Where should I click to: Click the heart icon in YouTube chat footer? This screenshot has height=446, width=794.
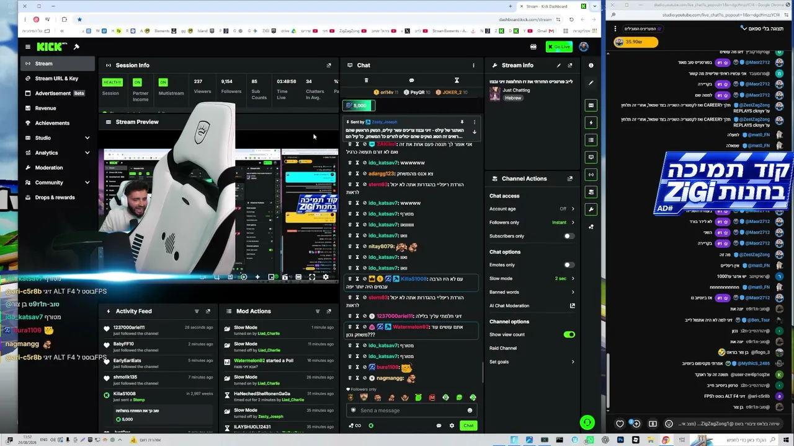620,424
